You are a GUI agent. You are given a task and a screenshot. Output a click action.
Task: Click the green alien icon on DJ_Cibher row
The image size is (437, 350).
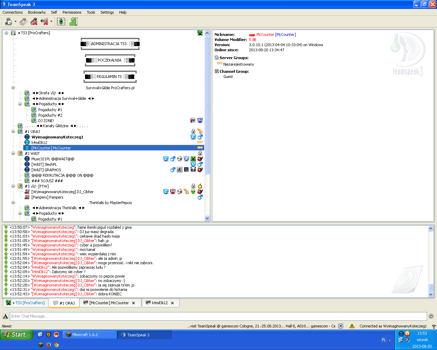[193, 191]
